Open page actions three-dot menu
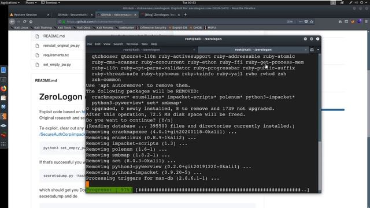This screenshot has width=370, height=208. 301,21
